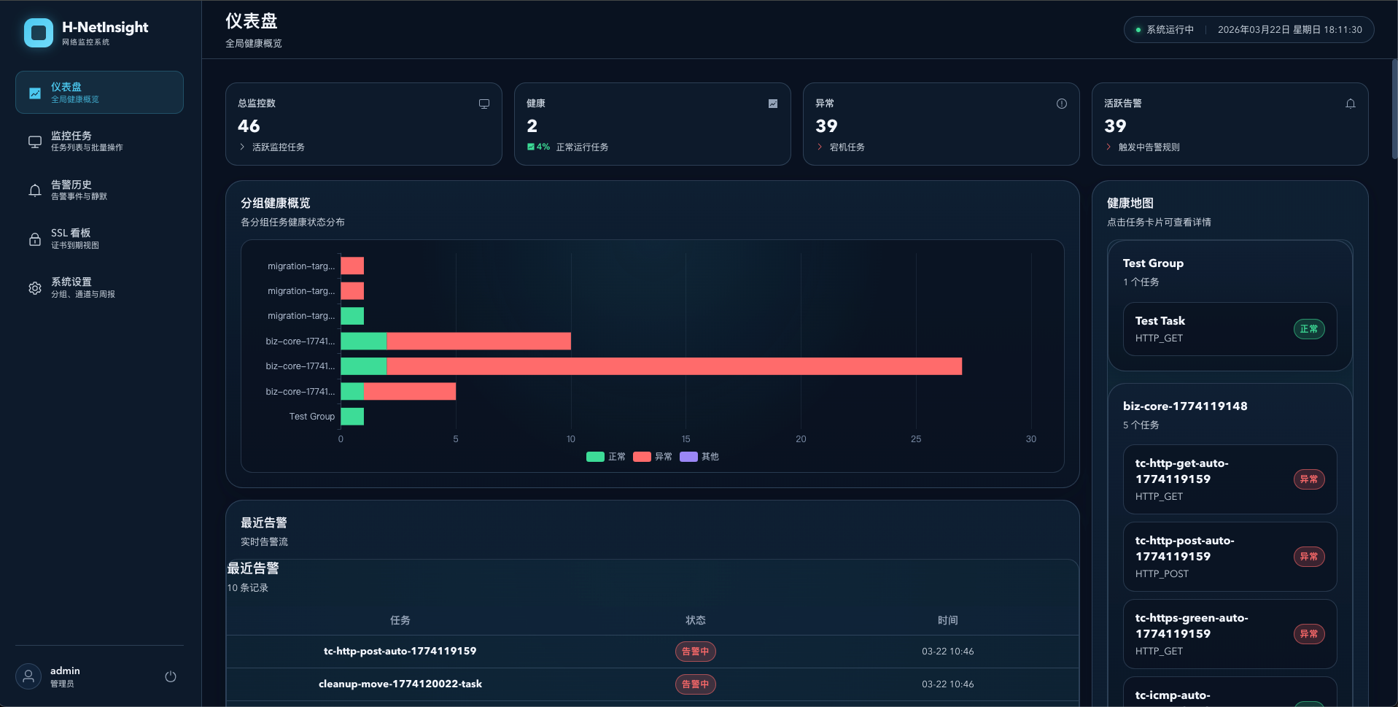Viewport: 1398px width, 707px height.
Task: Click the monitor icon on 总监控数 card
Action: (484, 104)
